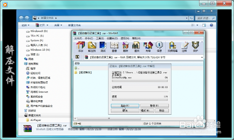
Task: Select the 【驱动备份】 folder in WinRAR list
Action: pos(83,73)
